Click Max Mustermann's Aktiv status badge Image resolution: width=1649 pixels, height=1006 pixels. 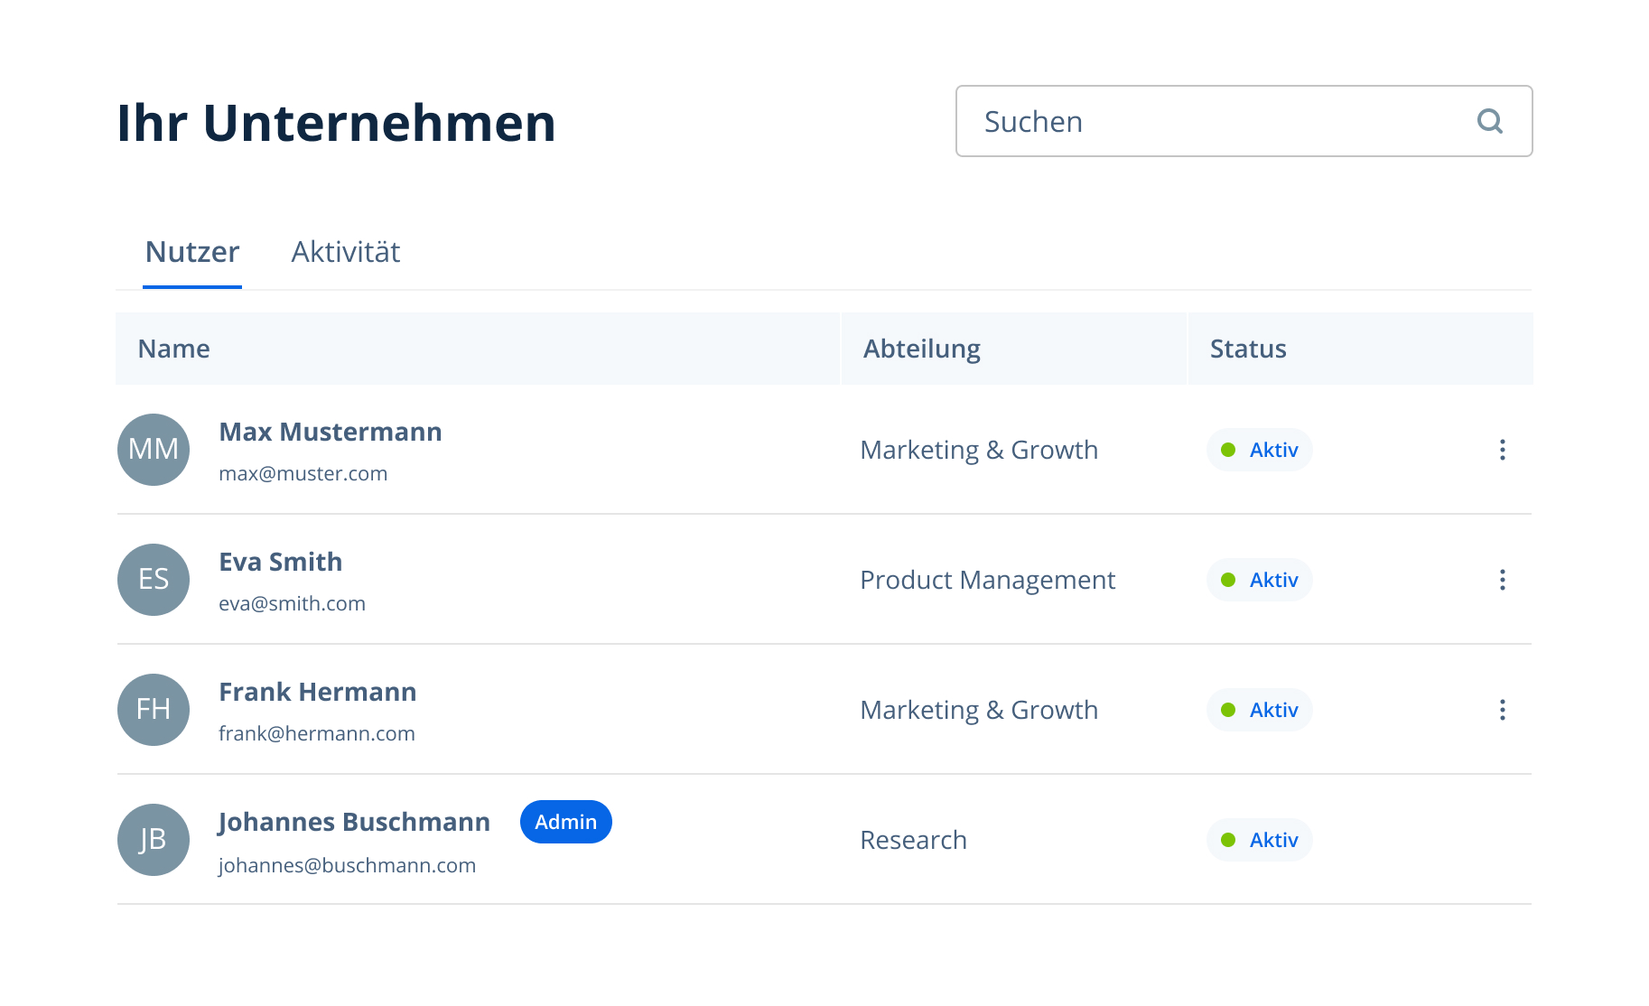[1260, 450]
